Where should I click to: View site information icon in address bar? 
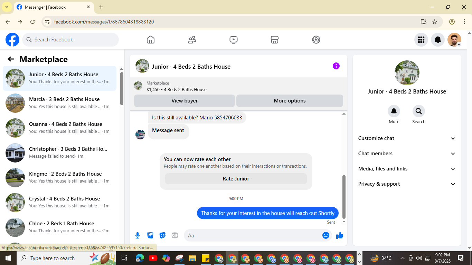(48, 22)
